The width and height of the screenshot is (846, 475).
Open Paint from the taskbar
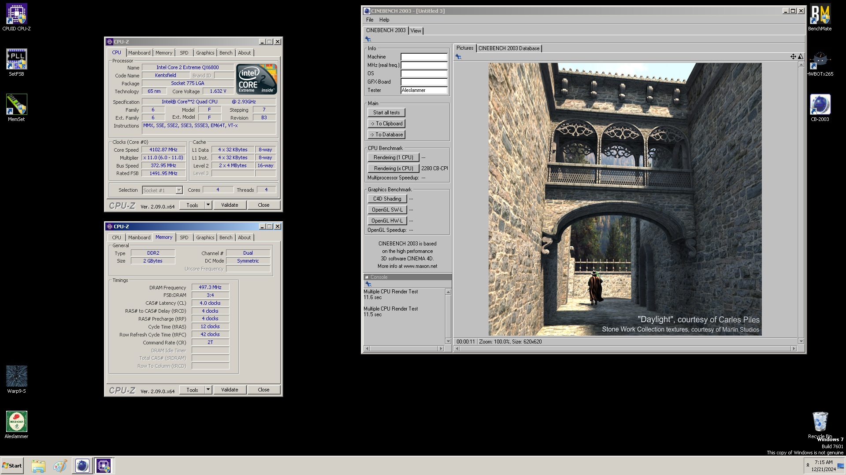click(60, 466)
